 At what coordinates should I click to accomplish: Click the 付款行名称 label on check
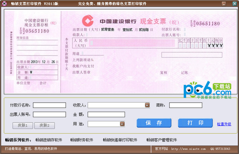(171, 29)
